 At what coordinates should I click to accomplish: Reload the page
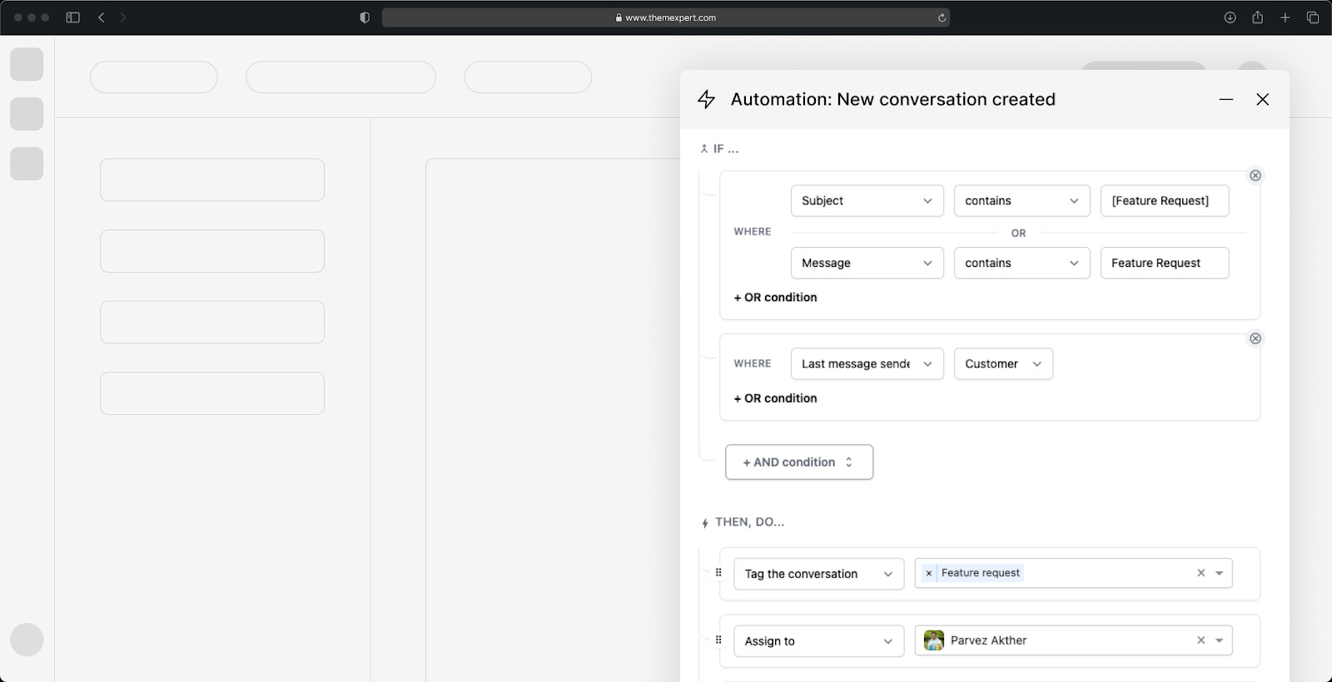coord(942,17)
